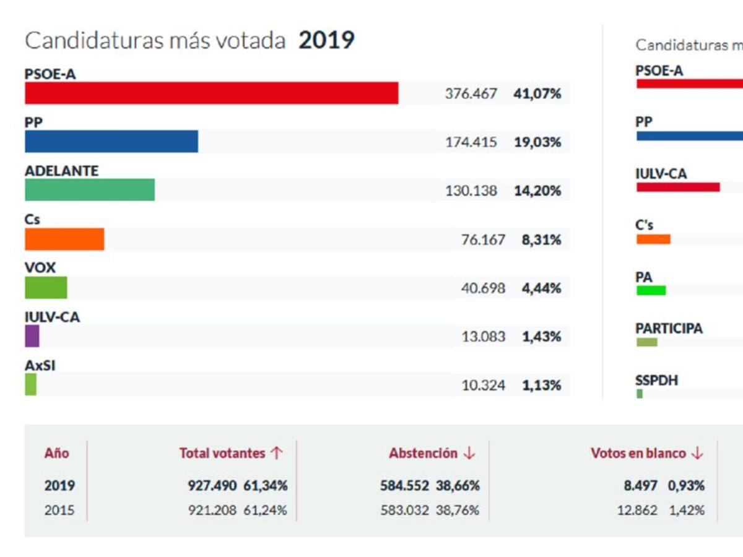Click the Abstención column header
Screen dimensions: 743x557
click(423, 453)
